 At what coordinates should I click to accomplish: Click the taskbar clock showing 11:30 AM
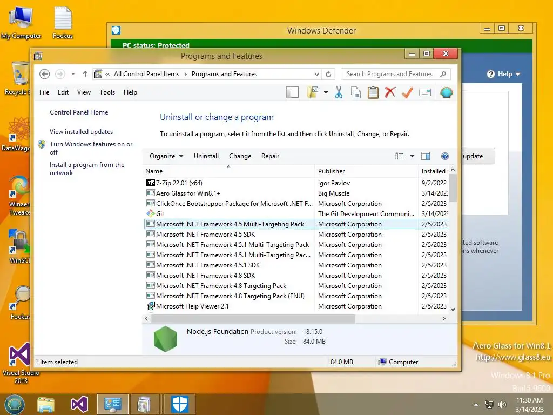[529, 405]
